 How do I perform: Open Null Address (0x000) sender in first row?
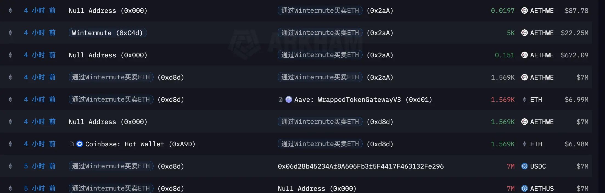[108, 10]
